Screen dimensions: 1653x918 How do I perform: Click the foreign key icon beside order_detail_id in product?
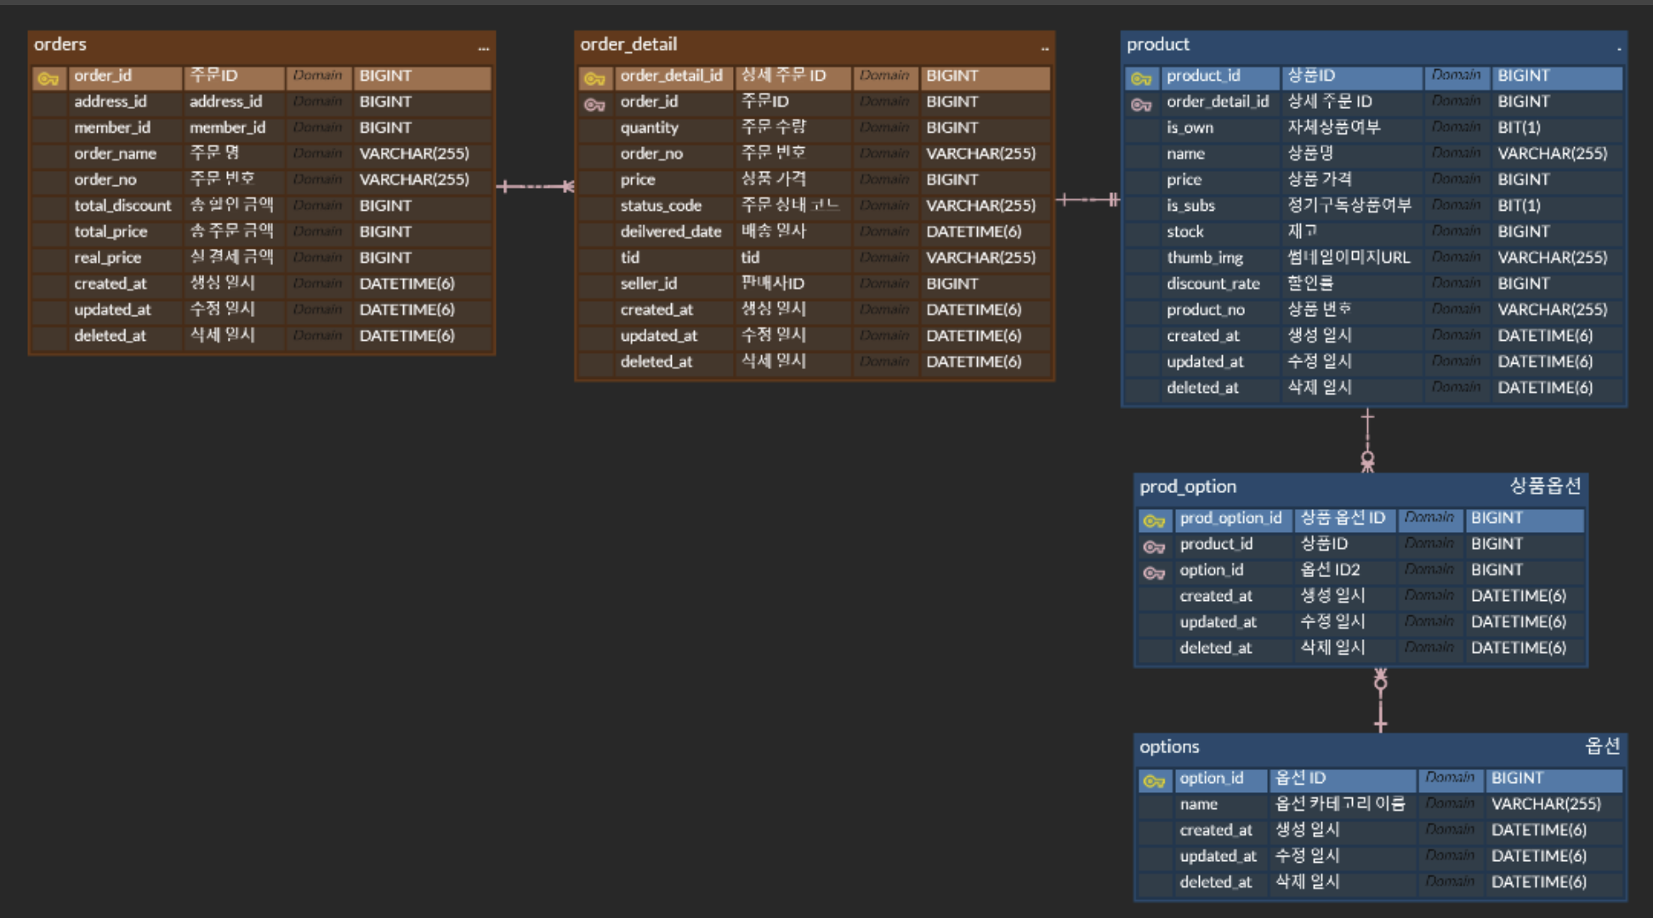coord(1141,105)
